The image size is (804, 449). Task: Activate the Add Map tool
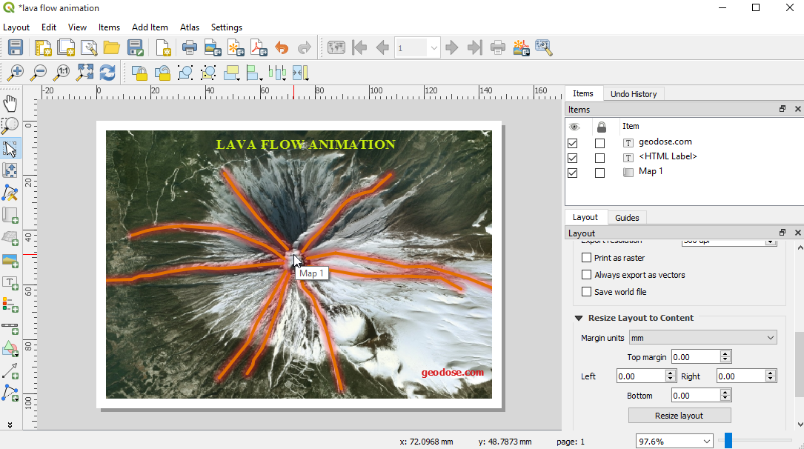10,215
